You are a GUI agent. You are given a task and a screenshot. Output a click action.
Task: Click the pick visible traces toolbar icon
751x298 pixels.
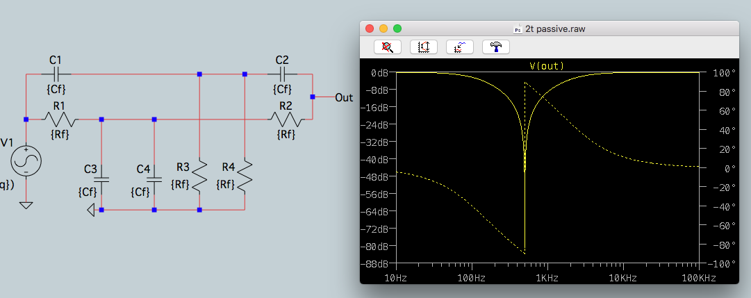460,47
